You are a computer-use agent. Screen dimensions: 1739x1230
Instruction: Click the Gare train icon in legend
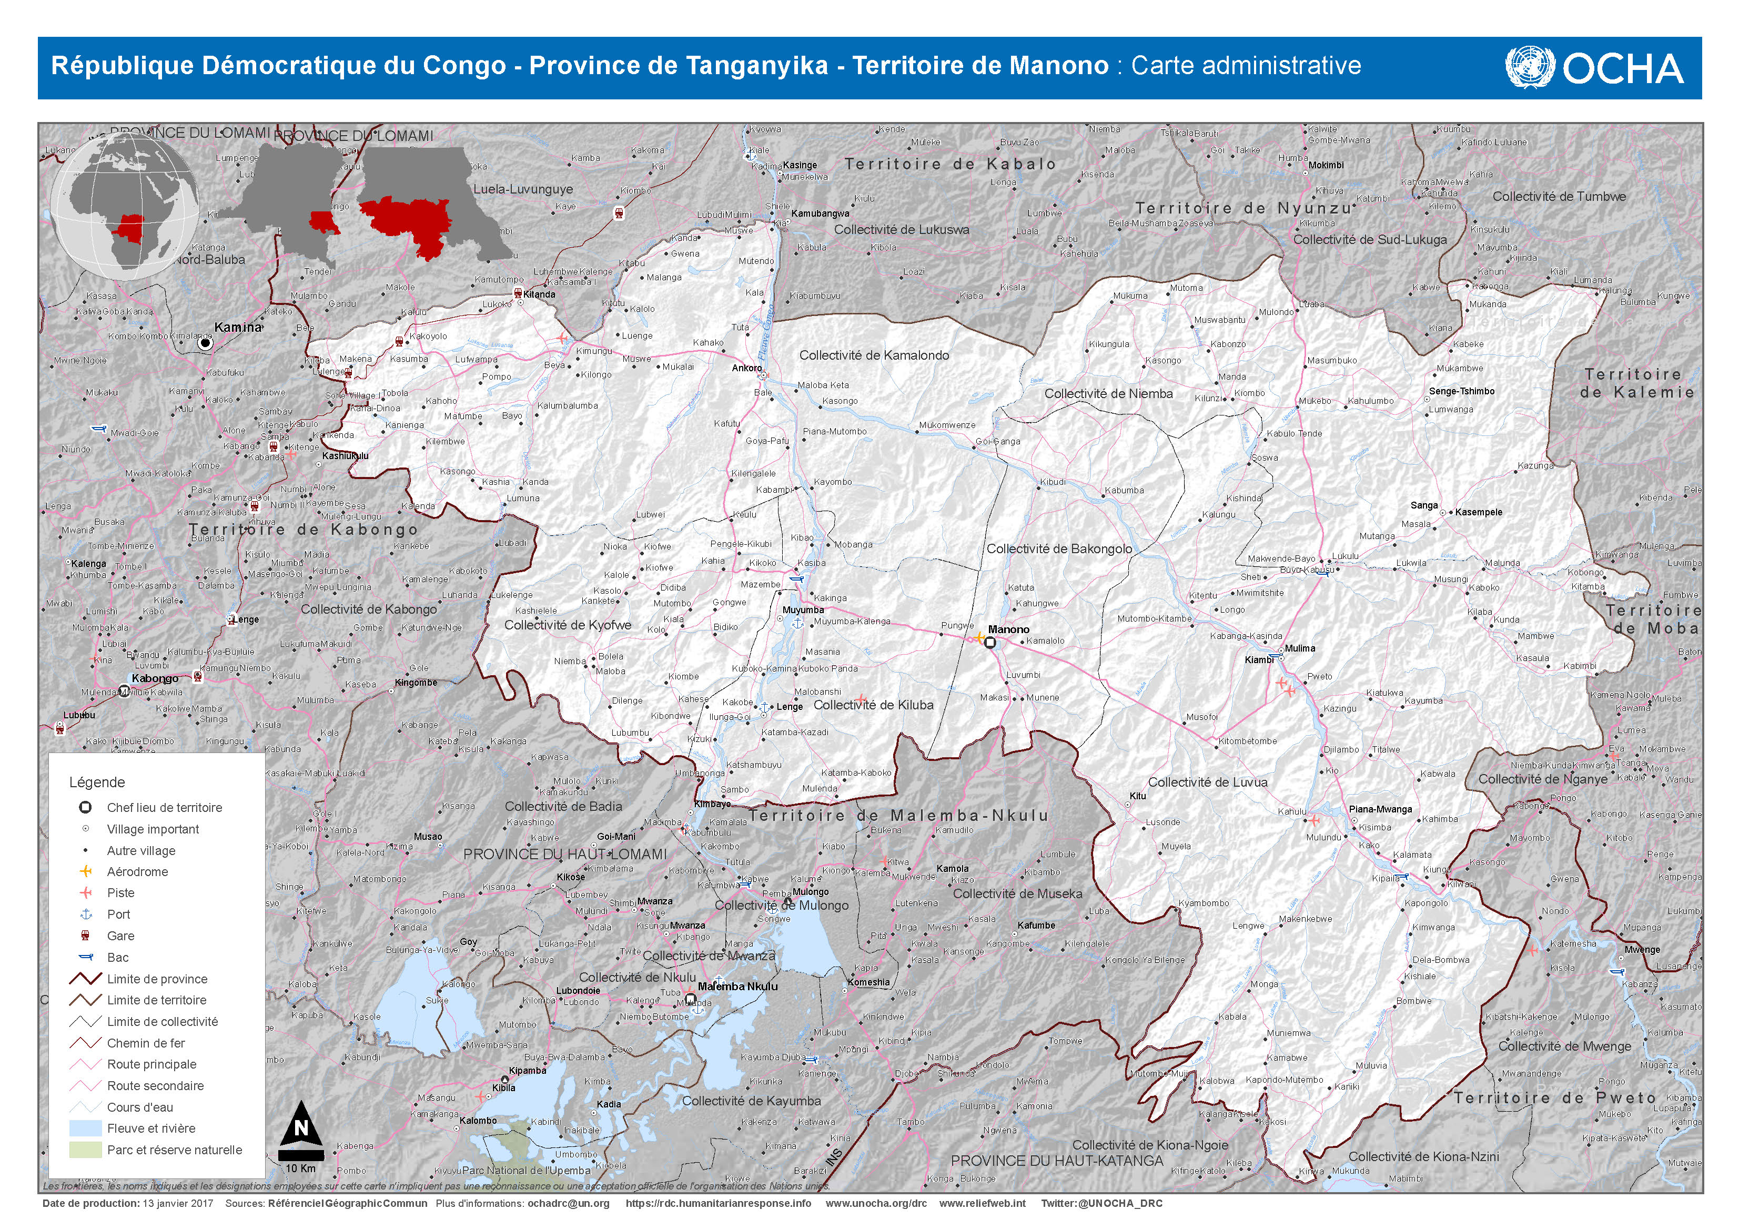[x=86, y=936]
